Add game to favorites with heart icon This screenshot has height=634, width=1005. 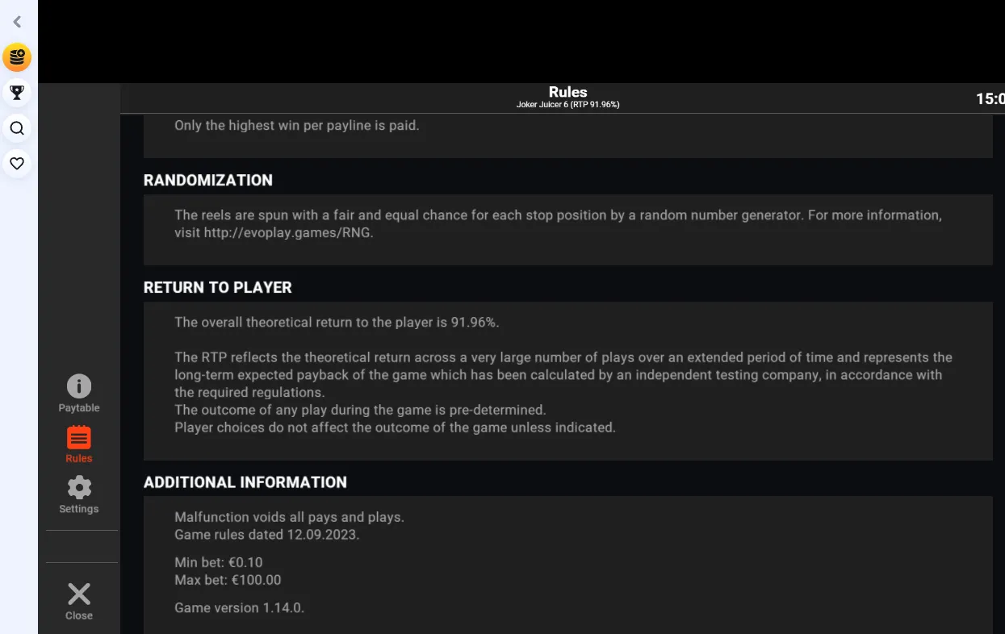(17, 164)
